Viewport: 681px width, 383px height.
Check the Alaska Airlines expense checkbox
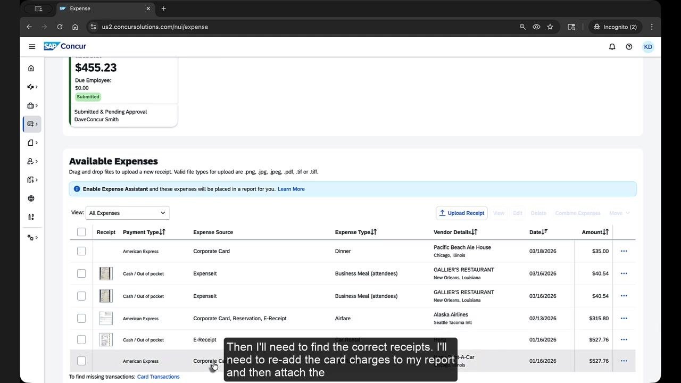81,318
